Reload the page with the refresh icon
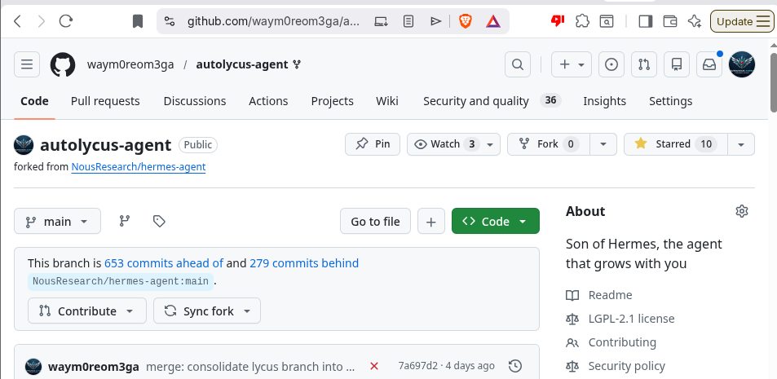777x379 pixels. (x=66, y=21)
